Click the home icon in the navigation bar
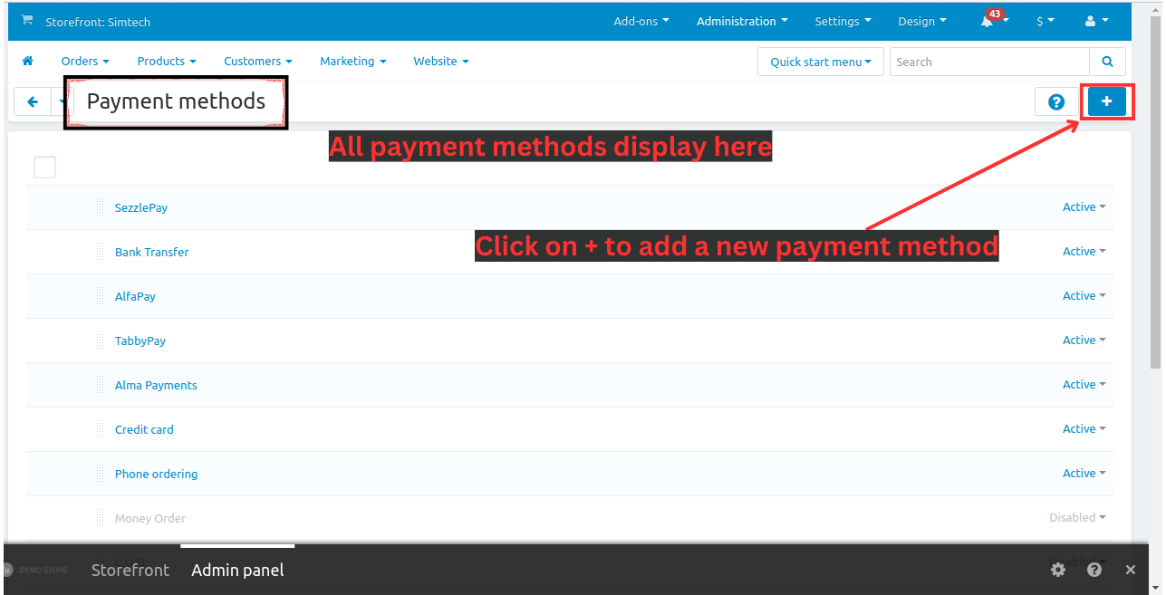This screenshot has width=1166, height=595. click(x=27, y=61)
